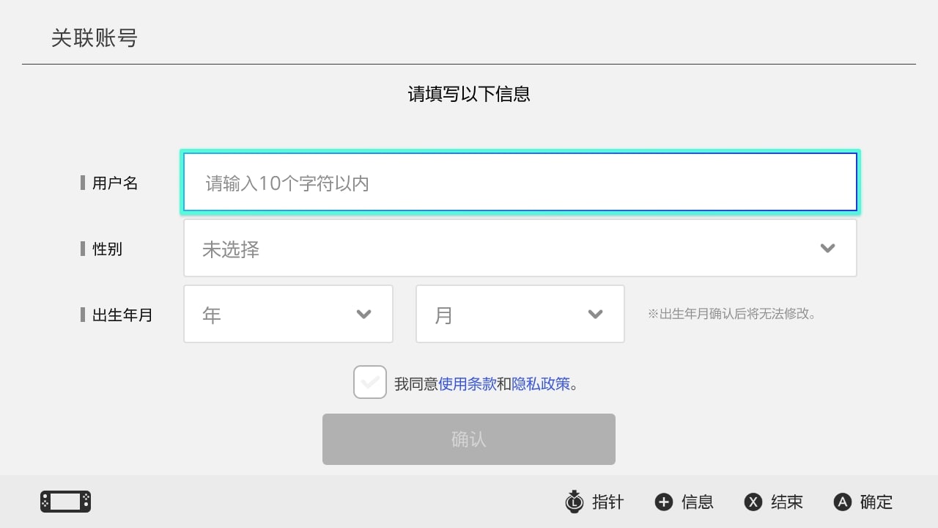
Task: Select the 结束 option in bottom bar
Action: pos(787,502)
